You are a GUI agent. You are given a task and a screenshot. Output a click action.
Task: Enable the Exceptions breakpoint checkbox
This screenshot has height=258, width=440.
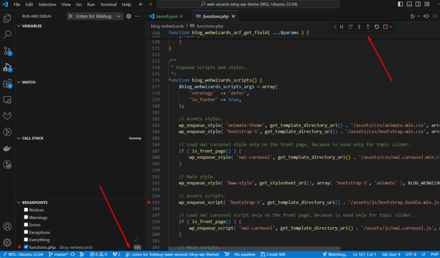coord(26,232)
